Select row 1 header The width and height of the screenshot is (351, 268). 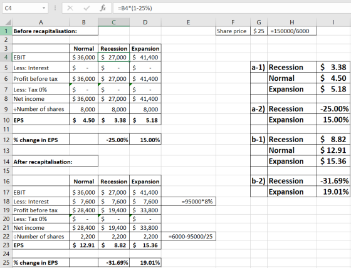point(6,31)
